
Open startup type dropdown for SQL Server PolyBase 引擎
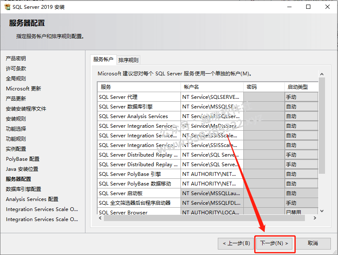point(302,174)
